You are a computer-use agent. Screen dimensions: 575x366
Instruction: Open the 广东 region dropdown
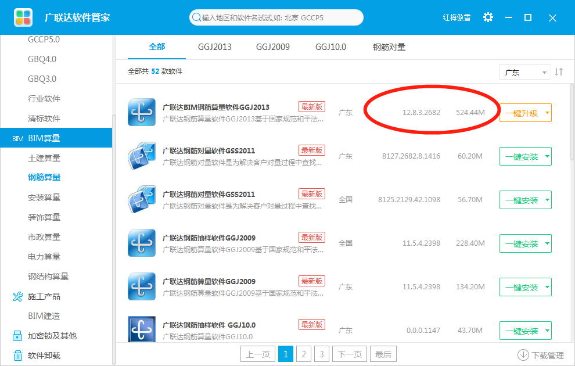(x=525, y=72)
